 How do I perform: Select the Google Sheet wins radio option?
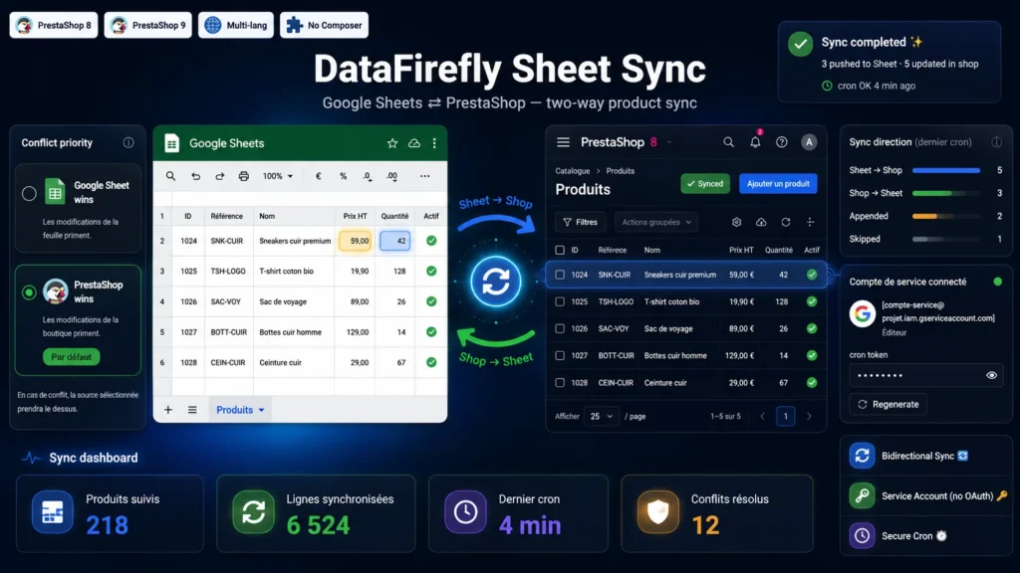(29, 193)
